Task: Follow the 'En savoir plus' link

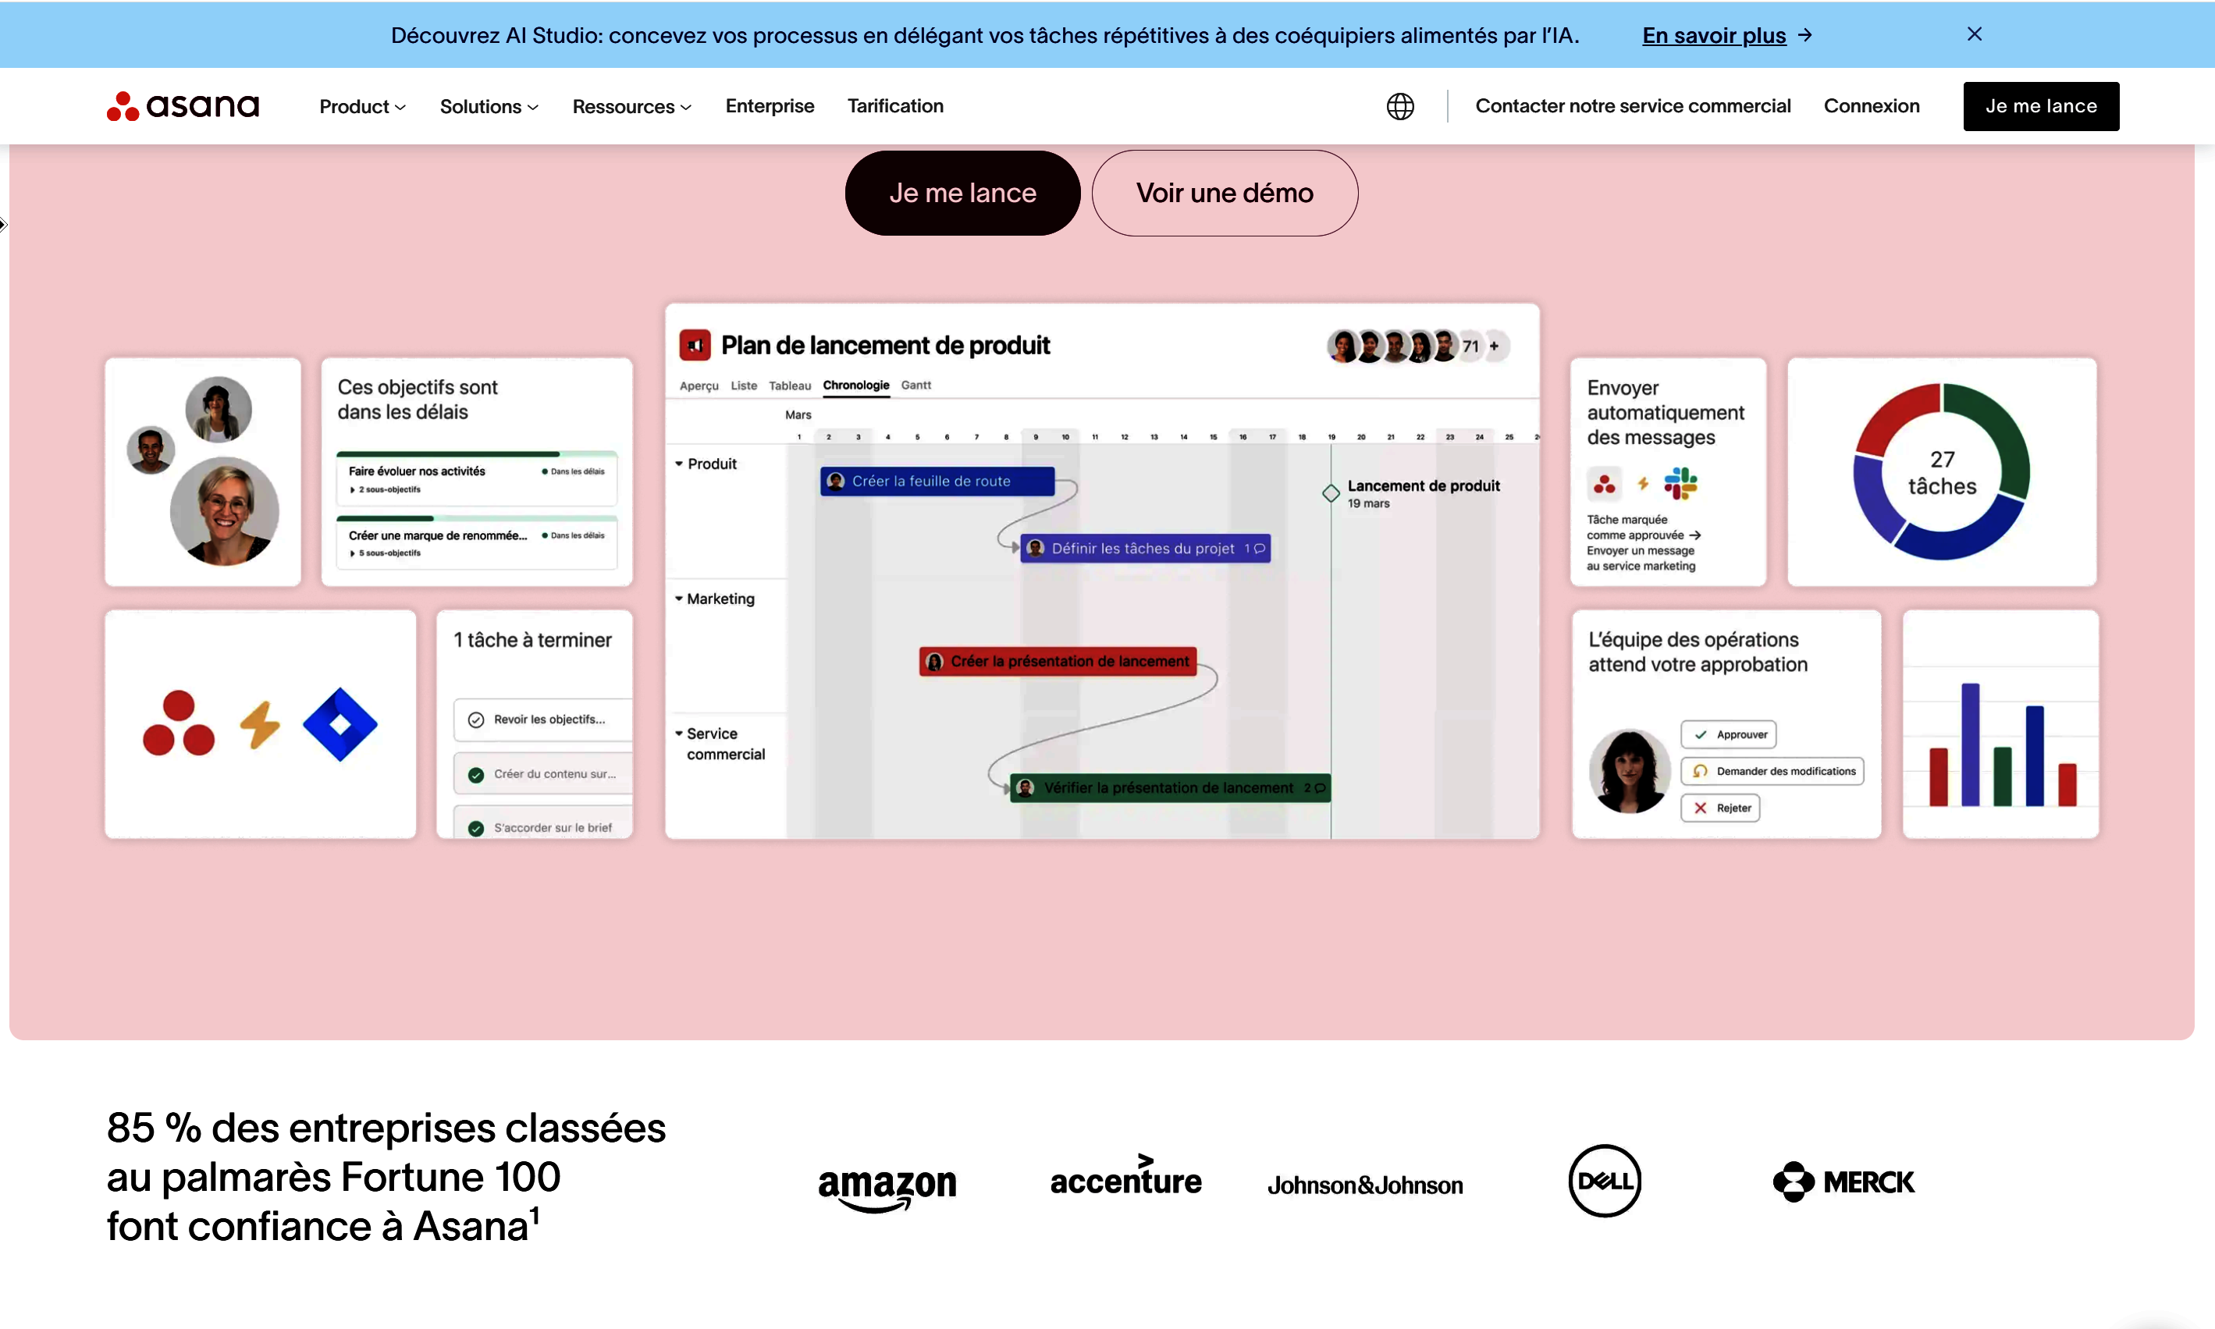Action: (1713, 36)
